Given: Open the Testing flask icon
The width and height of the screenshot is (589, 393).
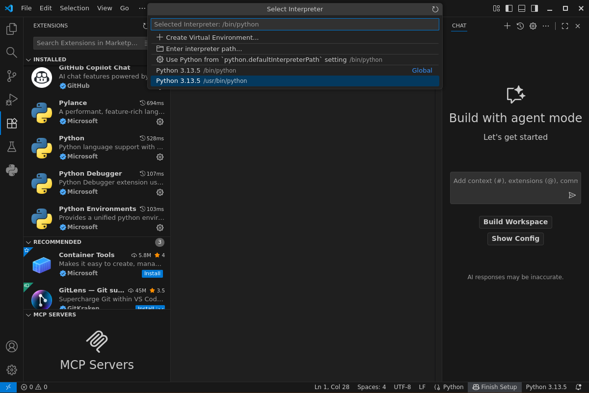Looking at the screenshot, I should click(x=12, y=147).
